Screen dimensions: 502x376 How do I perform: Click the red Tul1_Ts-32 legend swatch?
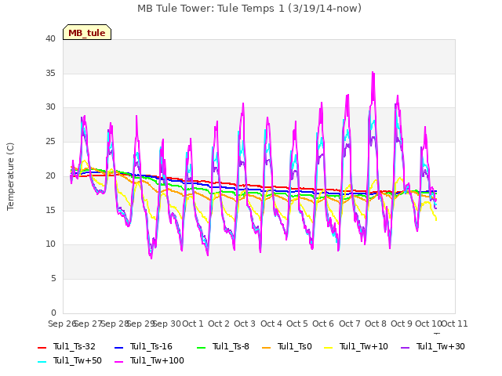42,347
